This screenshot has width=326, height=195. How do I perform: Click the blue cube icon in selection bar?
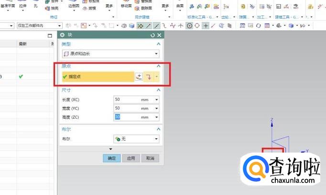131,26
